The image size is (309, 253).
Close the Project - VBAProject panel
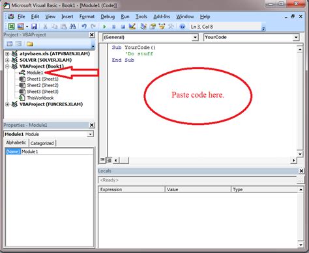coord(92,34)
